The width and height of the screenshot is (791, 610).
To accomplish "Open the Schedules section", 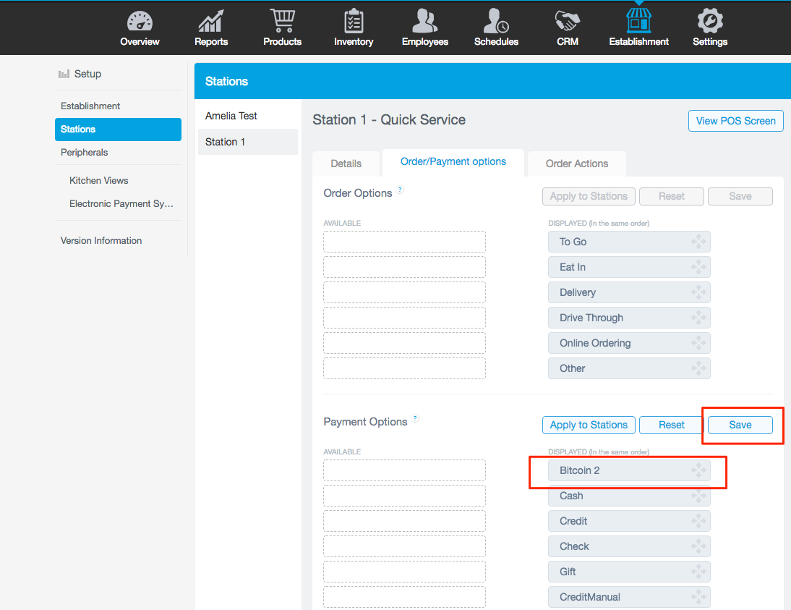I will (x=496, y=27).
